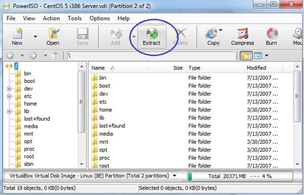Select lost+found in the tree
Viewport: 304px width, 195px height.
(37, 119)
